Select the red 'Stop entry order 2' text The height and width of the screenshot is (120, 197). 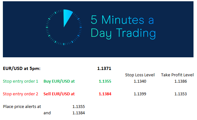(20, 94)
